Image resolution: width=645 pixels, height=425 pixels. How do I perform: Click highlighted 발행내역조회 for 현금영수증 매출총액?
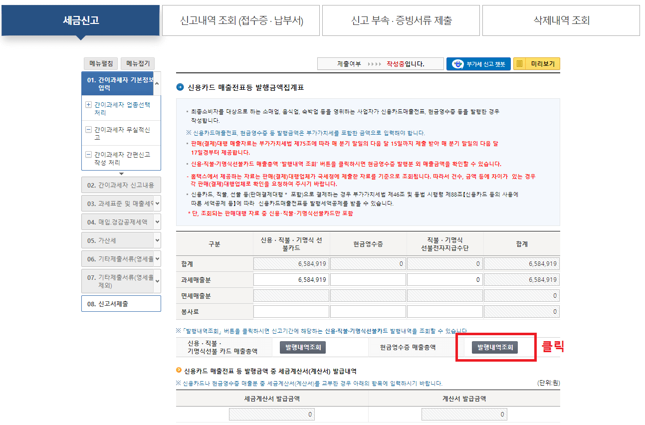[x=495, y=347]
